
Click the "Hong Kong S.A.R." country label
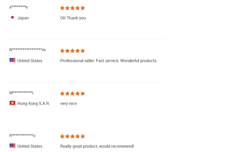coord(33,103)
